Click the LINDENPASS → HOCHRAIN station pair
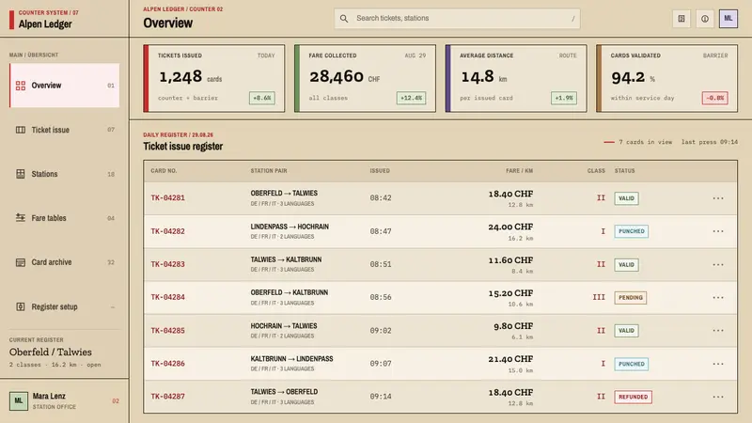Screen dimensions: 752x423 click(290, 227)
